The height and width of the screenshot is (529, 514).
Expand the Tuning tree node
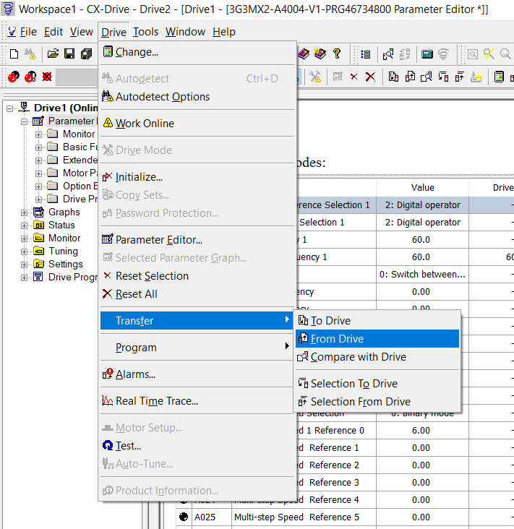pyautogui.click(x=24, y=251)
